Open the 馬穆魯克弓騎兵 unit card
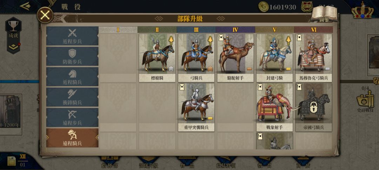 pos(313,58)
